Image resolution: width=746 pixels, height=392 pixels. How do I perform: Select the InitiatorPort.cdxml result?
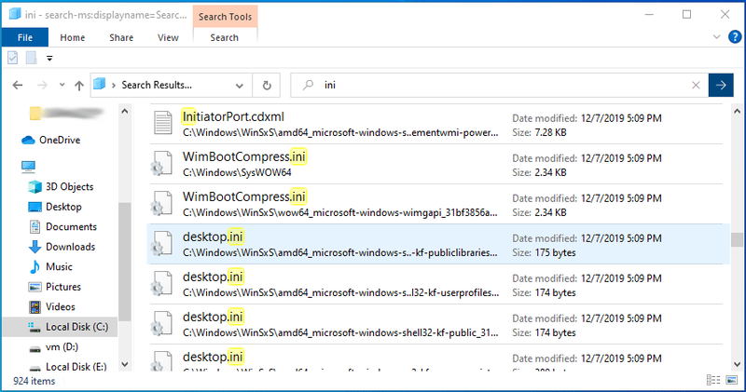435,125
